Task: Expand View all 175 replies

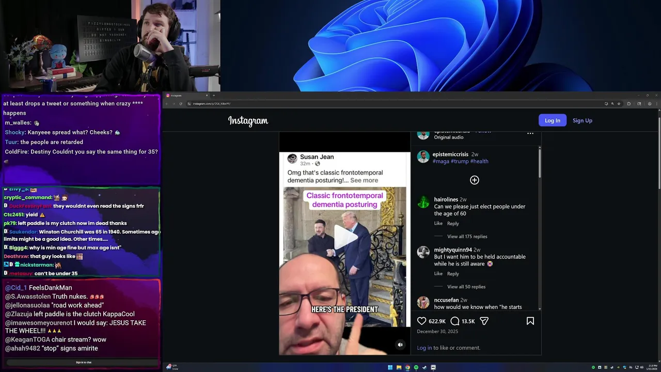Action: [467, 237]
